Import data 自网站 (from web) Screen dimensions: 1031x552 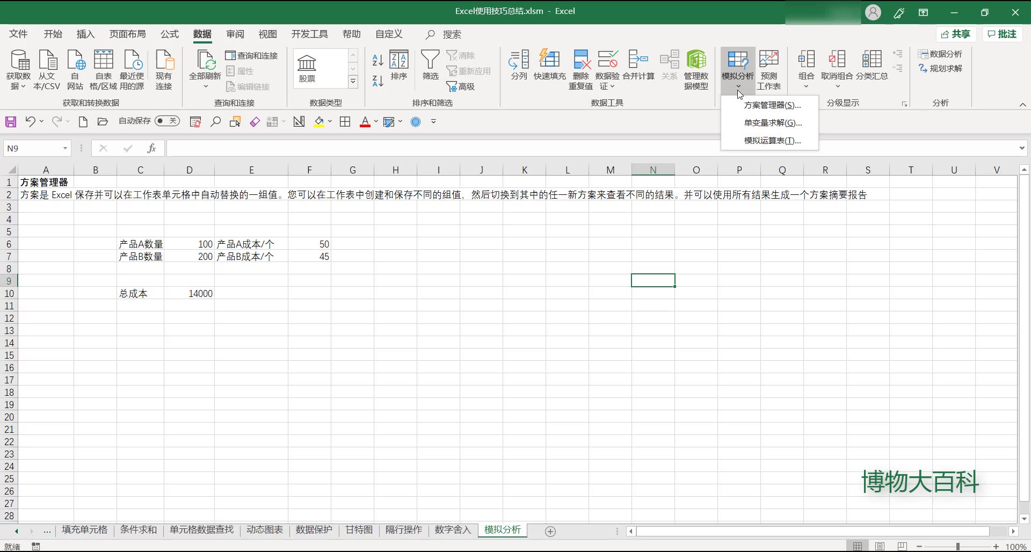75,70
